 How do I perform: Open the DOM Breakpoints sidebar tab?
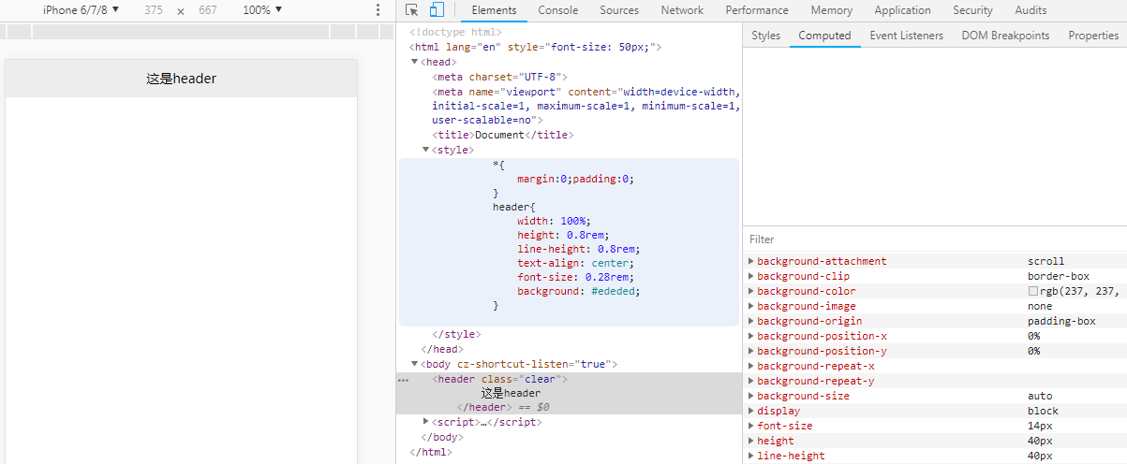coord(1005,36)
